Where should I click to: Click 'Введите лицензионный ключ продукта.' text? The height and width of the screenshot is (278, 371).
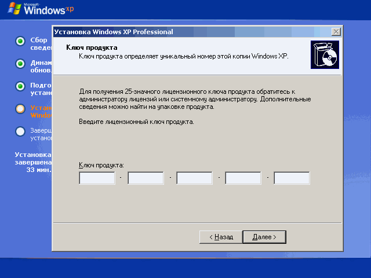tap(136, 122)
